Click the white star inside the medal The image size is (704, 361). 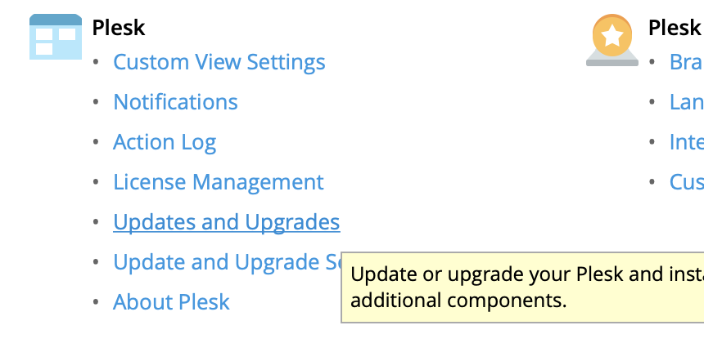[612, 35]
